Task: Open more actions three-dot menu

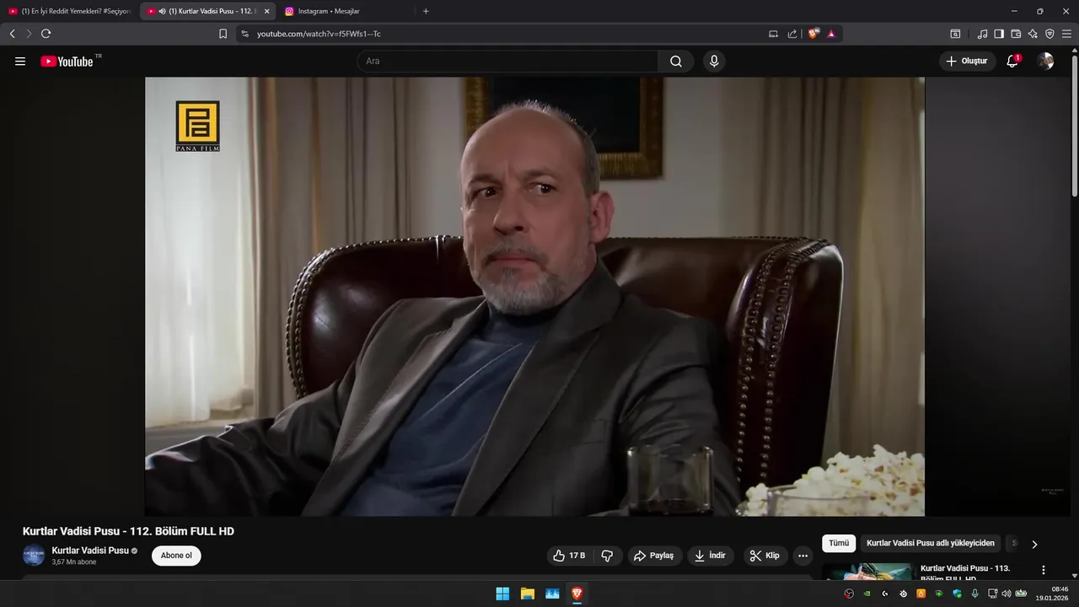Action: pos(803,556)
